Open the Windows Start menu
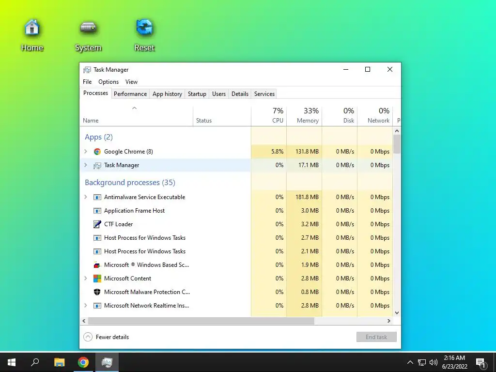 12,362
